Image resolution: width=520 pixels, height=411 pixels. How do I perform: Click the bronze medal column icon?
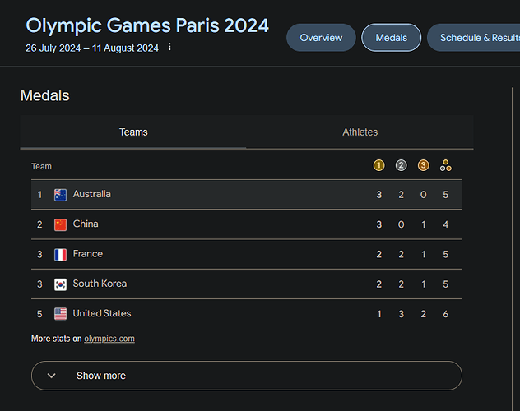pyautogui.click(x=423, y=165)
